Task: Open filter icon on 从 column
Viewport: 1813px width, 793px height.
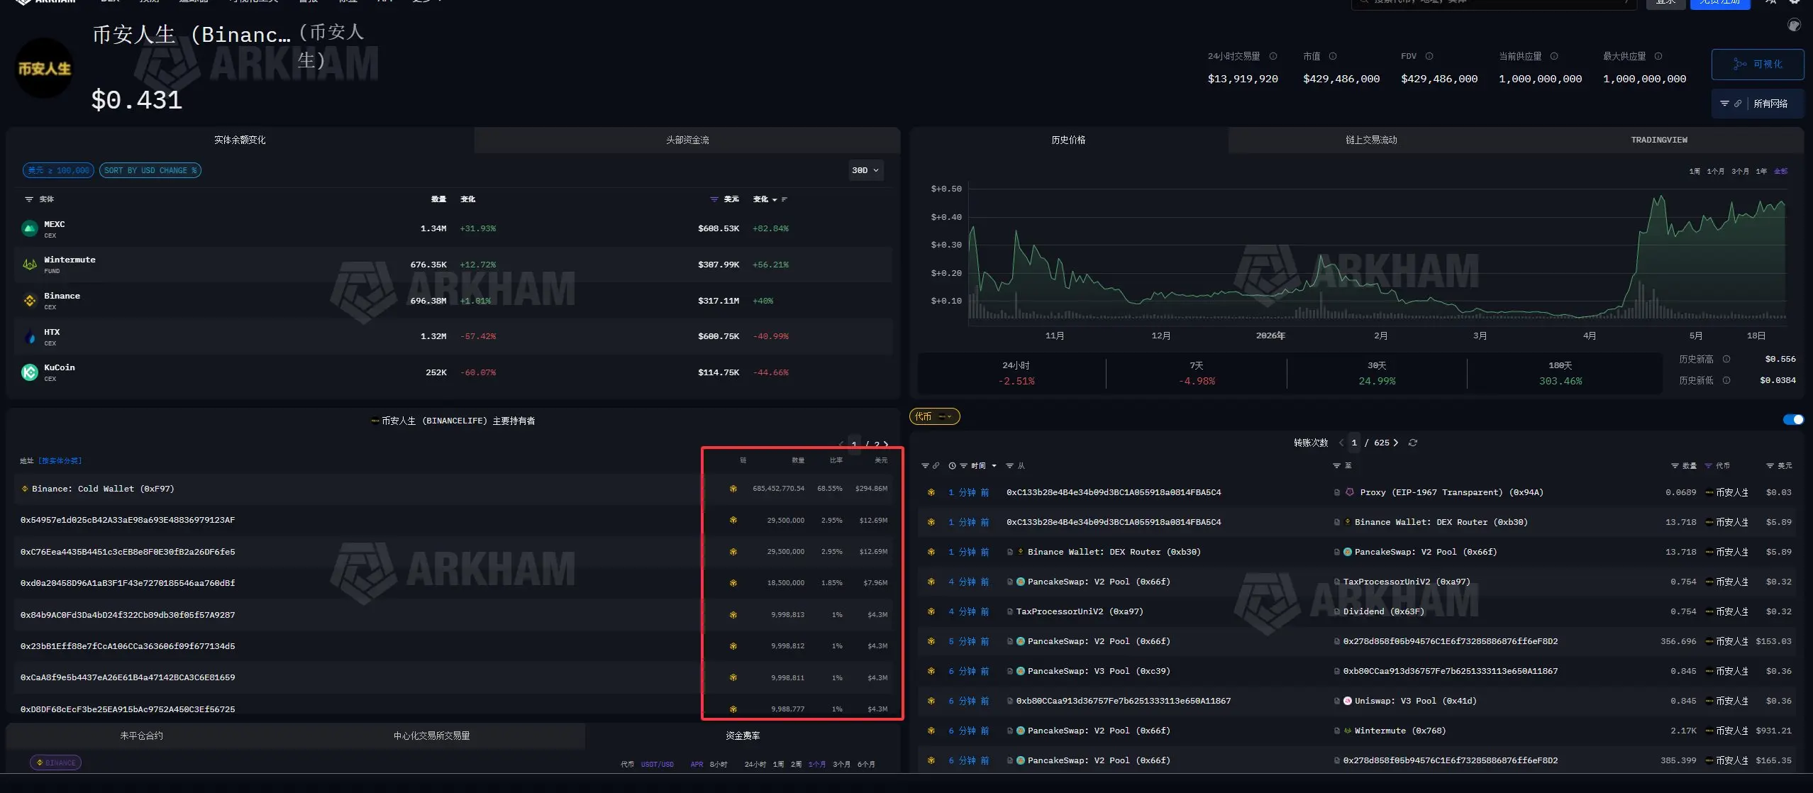Action: point(1009,466)
